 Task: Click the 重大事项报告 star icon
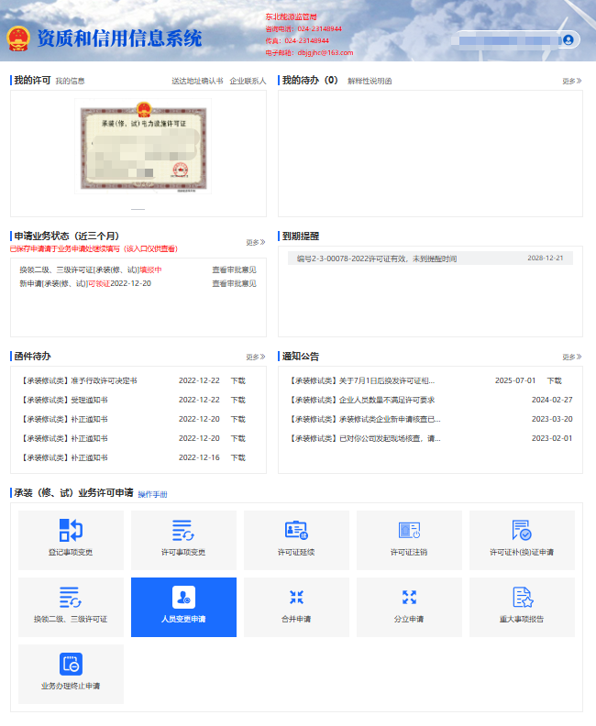[x=522, y=598]
